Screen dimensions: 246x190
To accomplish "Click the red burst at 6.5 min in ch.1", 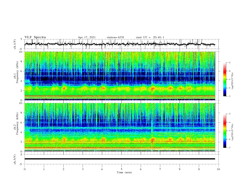I will pos(152,89).
